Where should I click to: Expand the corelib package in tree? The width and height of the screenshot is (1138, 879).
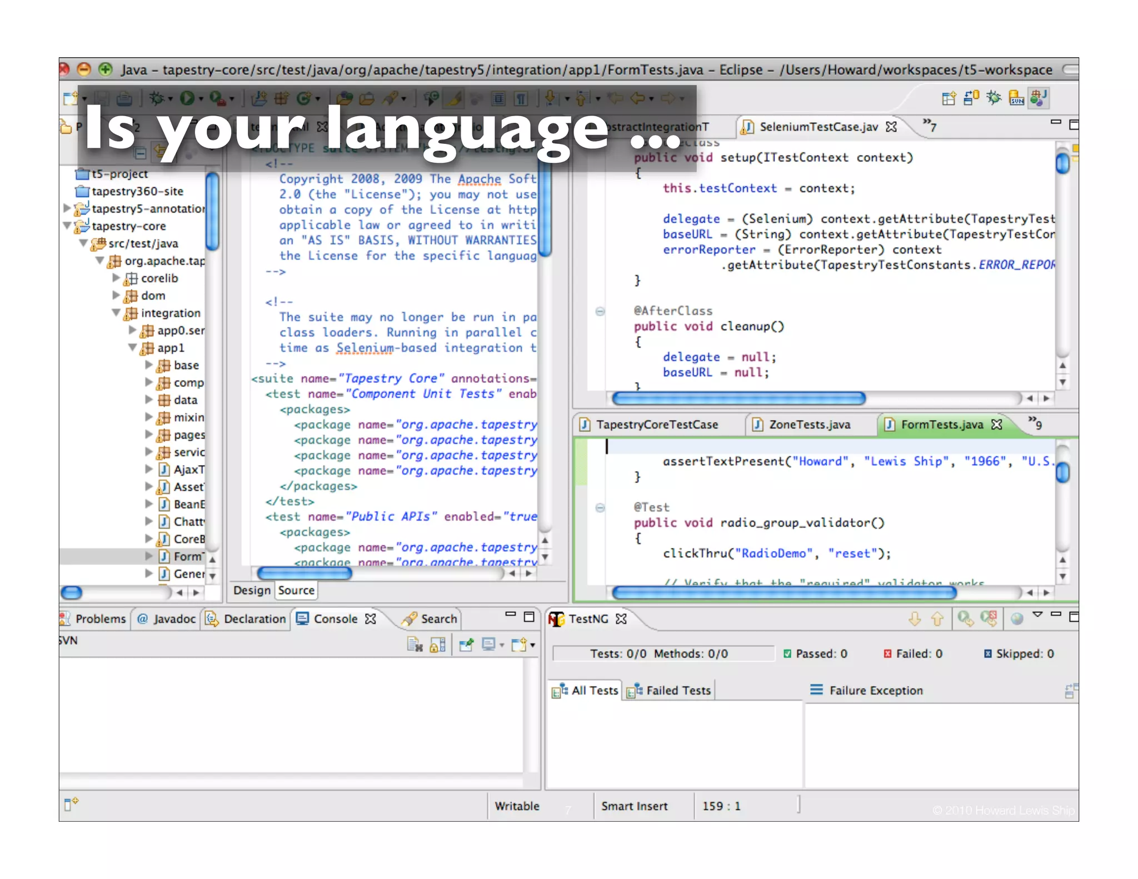coord(116,278)
